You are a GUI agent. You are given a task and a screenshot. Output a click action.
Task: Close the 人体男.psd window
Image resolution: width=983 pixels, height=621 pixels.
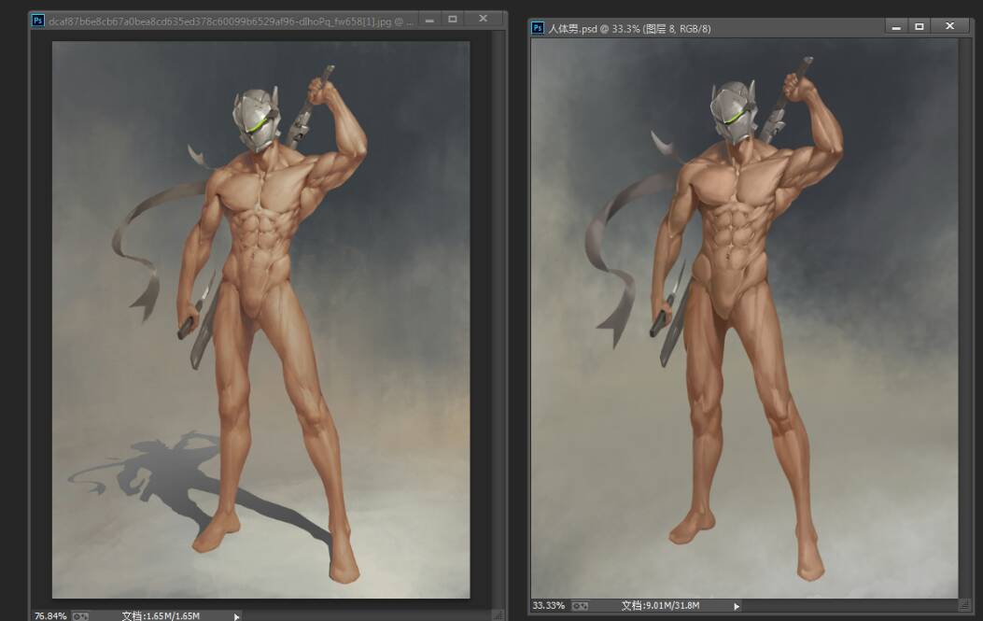[949, 26]
